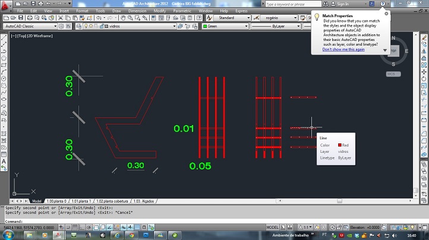This screenshot has width=429, height=240.
Task: Select the Polygon draw tool
Action: (x=4, y=58)
